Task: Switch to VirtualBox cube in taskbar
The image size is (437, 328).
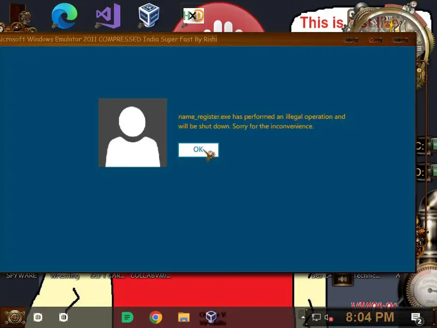Action: click(x=211, y=317)
